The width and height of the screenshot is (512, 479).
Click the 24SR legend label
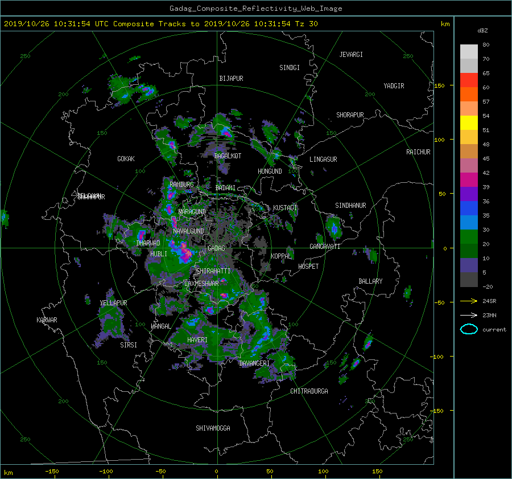(489, 301)
